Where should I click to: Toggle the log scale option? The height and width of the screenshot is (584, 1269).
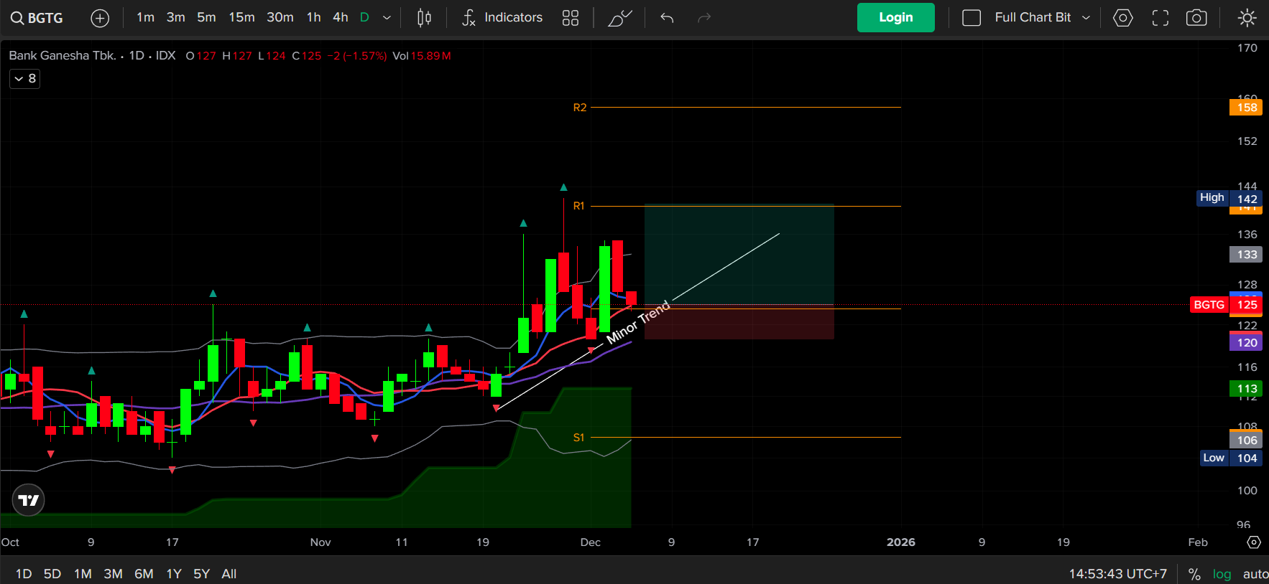[x=1222, y=574]
